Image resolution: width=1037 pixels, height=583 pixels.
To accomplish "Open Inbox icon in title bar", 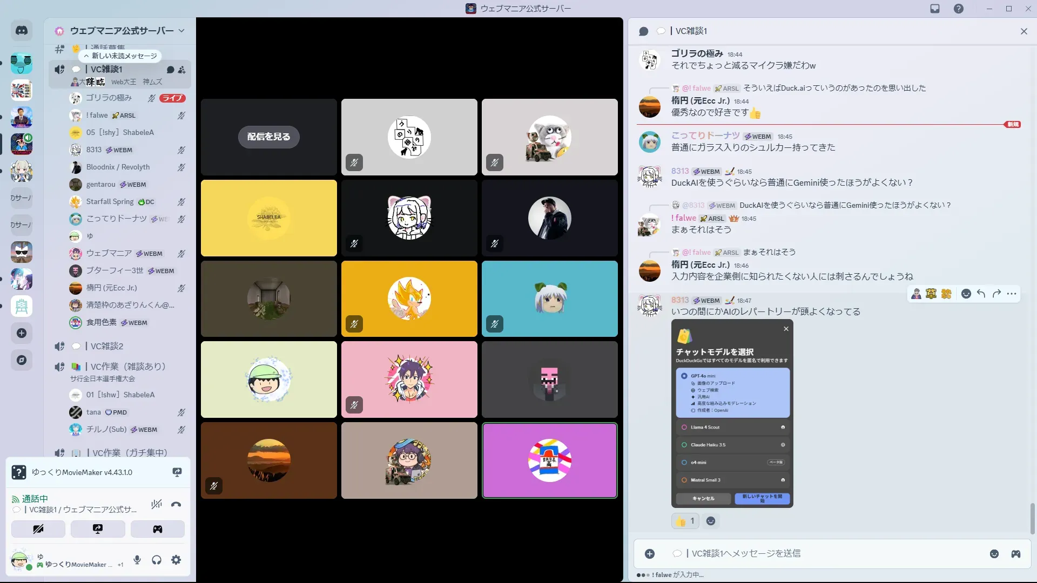I will (935, 9).
